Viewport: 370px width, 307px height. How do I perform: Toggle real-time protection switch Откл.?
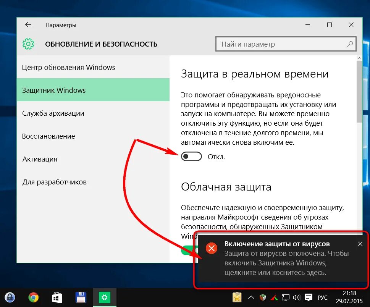[191, 157]
